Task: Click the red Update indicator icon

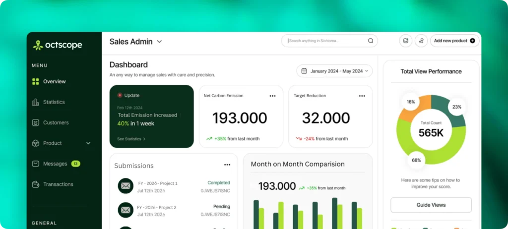Action: pyautogui.click(x=120, y=95)
